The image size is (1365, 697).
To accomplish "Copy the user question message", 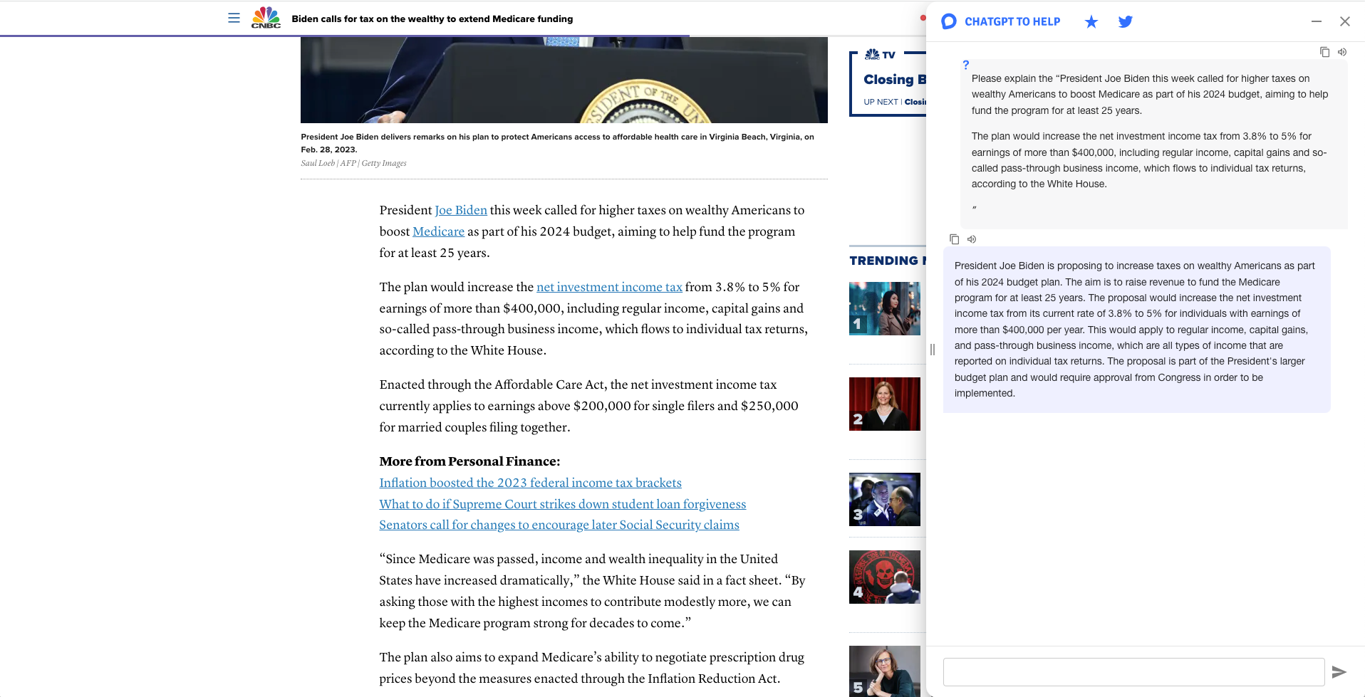I will (1324, 52).
